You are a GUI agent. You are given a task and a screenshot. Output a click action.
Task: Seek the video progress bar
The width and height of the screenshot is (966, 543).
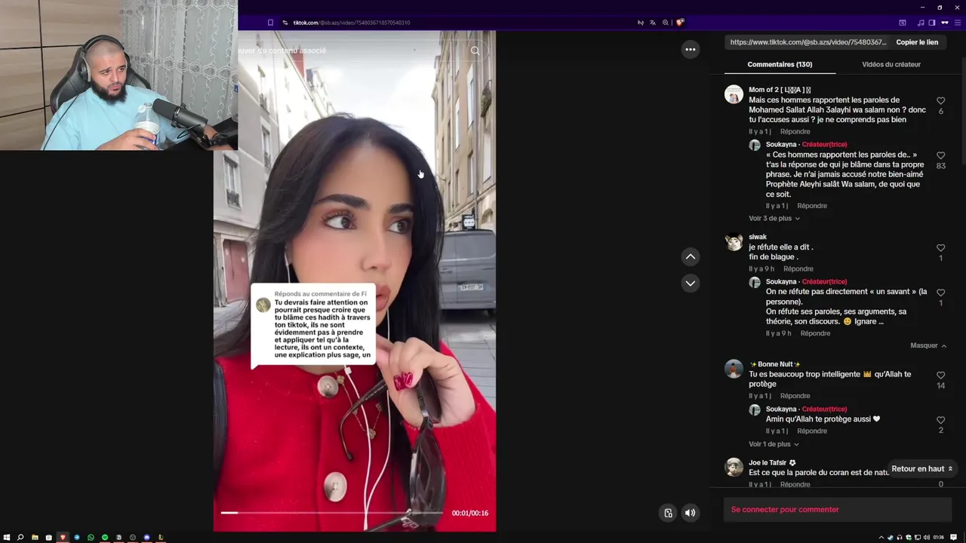331,513
